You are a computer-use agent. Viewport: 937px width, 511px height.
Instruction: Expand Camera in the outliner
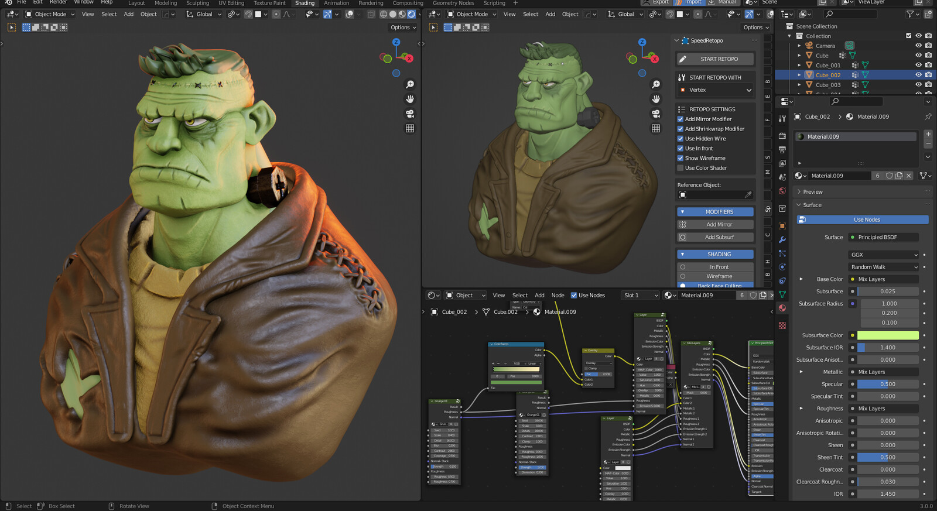coord(799,46)
